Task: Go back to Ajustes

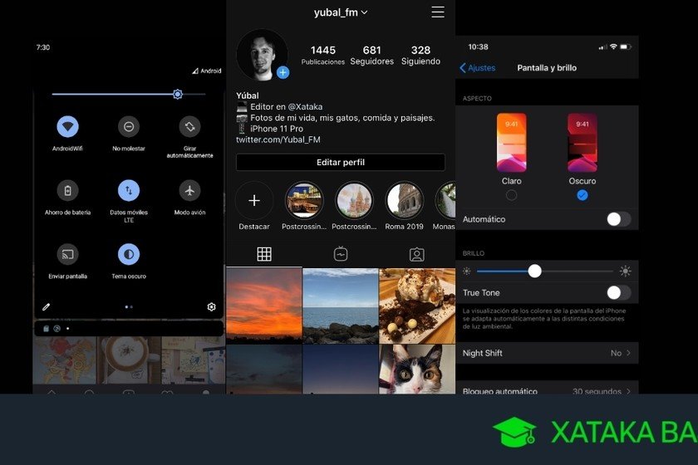Action: point(478,68)
